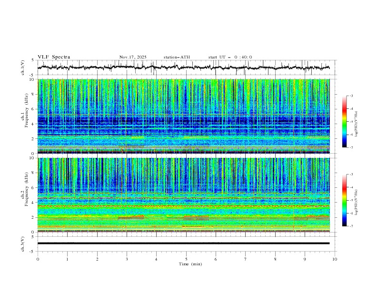Select the 5 minute tick label on time axis
The height and width of the screenshot is (291, 377).
tap(186, 259)
